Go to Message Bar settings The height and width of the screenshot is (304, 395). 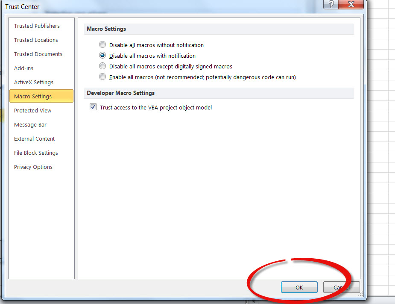pos(30,124)
